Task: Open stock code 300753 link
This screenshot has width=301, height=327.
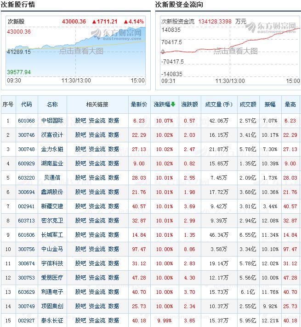Action: pyautogui.click(x=26, y=278)
